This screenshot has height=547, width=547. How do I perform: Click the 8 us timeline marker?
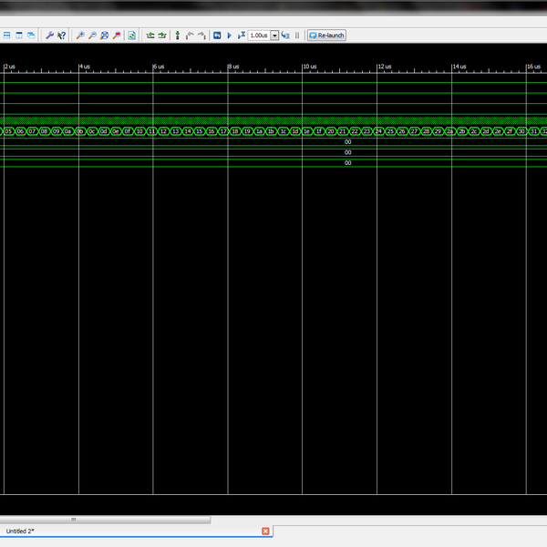[233, 67]
